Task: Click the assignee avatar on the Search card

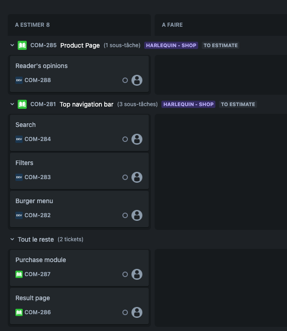Action: coord(137,139)
